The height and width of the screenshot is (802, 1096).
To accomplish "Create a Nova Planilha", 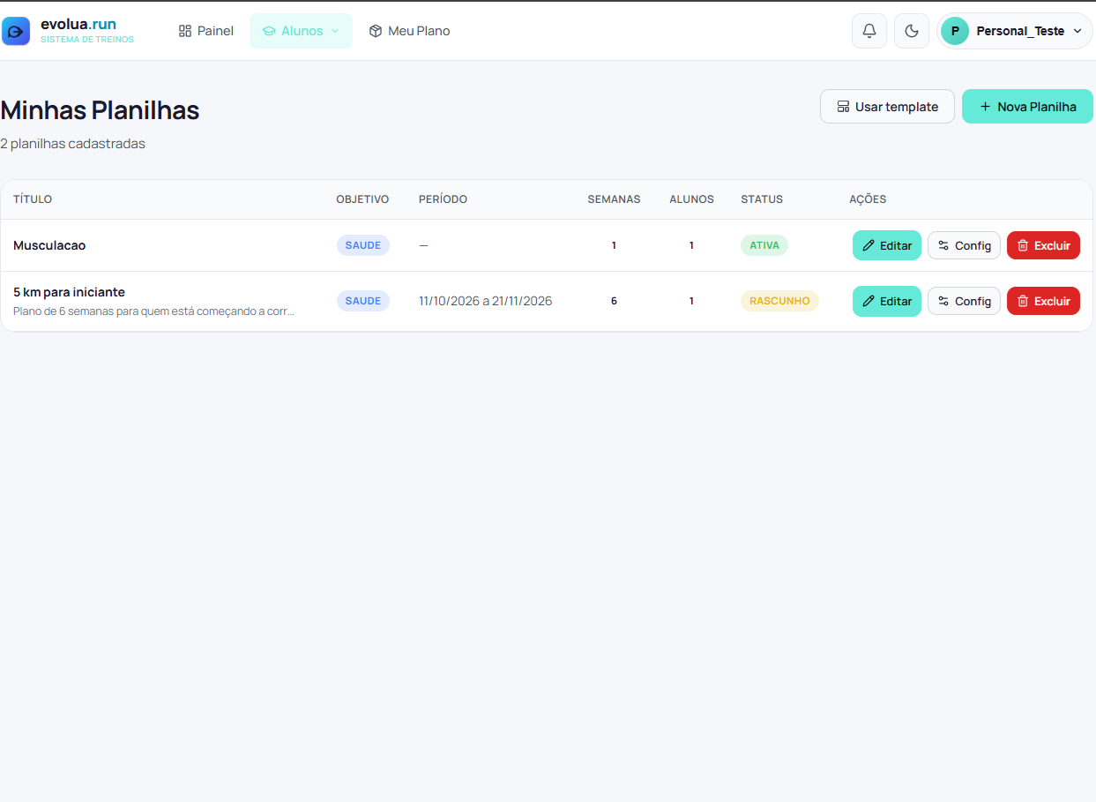I will (x=1027, y=107).
